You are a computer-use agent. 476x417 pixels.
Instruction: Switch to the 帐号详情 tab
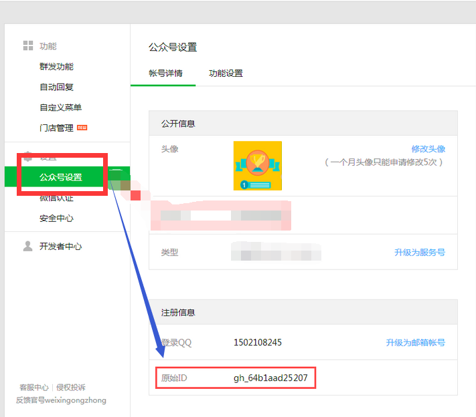pyautogui.click(x=165, y=74)
